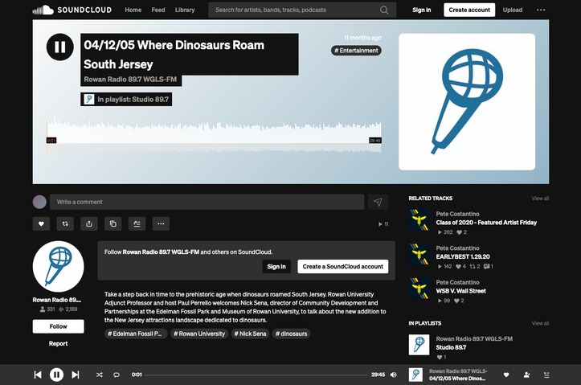
Task: Open the EARLYBEST 1.29.20 related track
Action: tap(463, 256)
